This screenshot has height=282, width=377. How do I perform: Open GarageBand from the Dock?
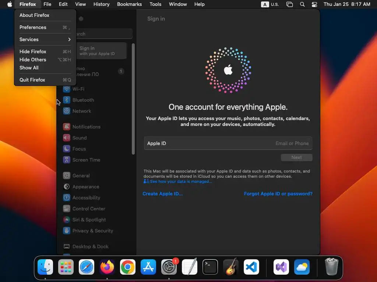231,267
